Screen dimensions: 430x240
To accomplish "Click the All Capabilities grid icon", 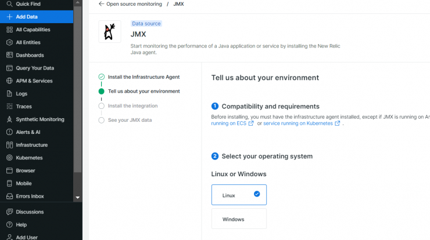I will (x=9, y=30).
